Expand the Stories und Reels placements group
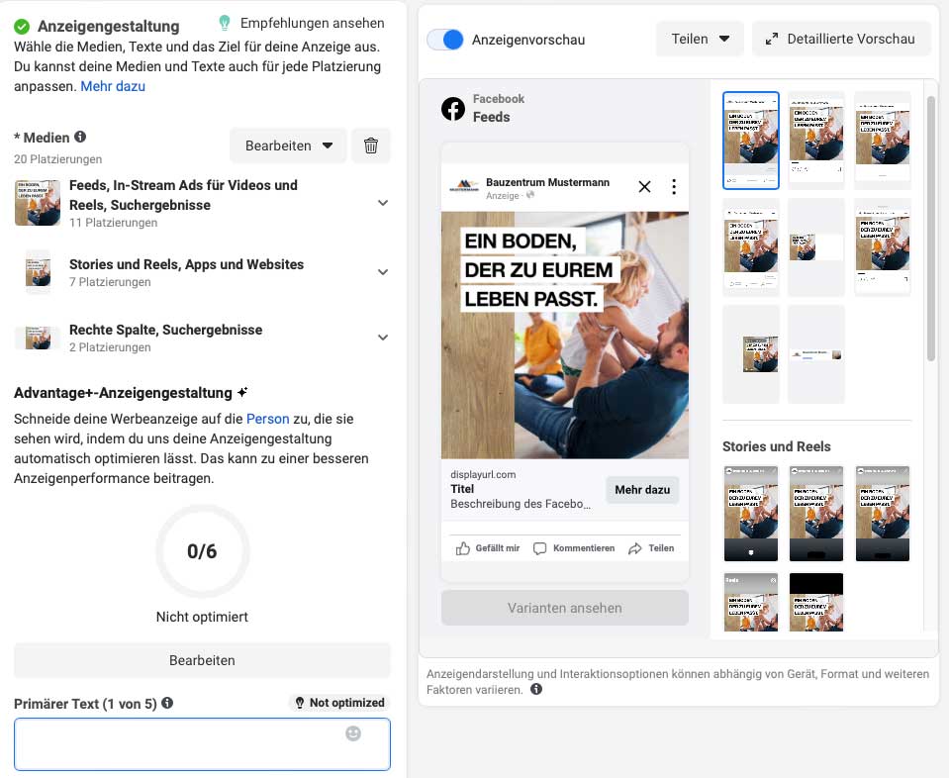The image size is (949, 778). point(383,271)
